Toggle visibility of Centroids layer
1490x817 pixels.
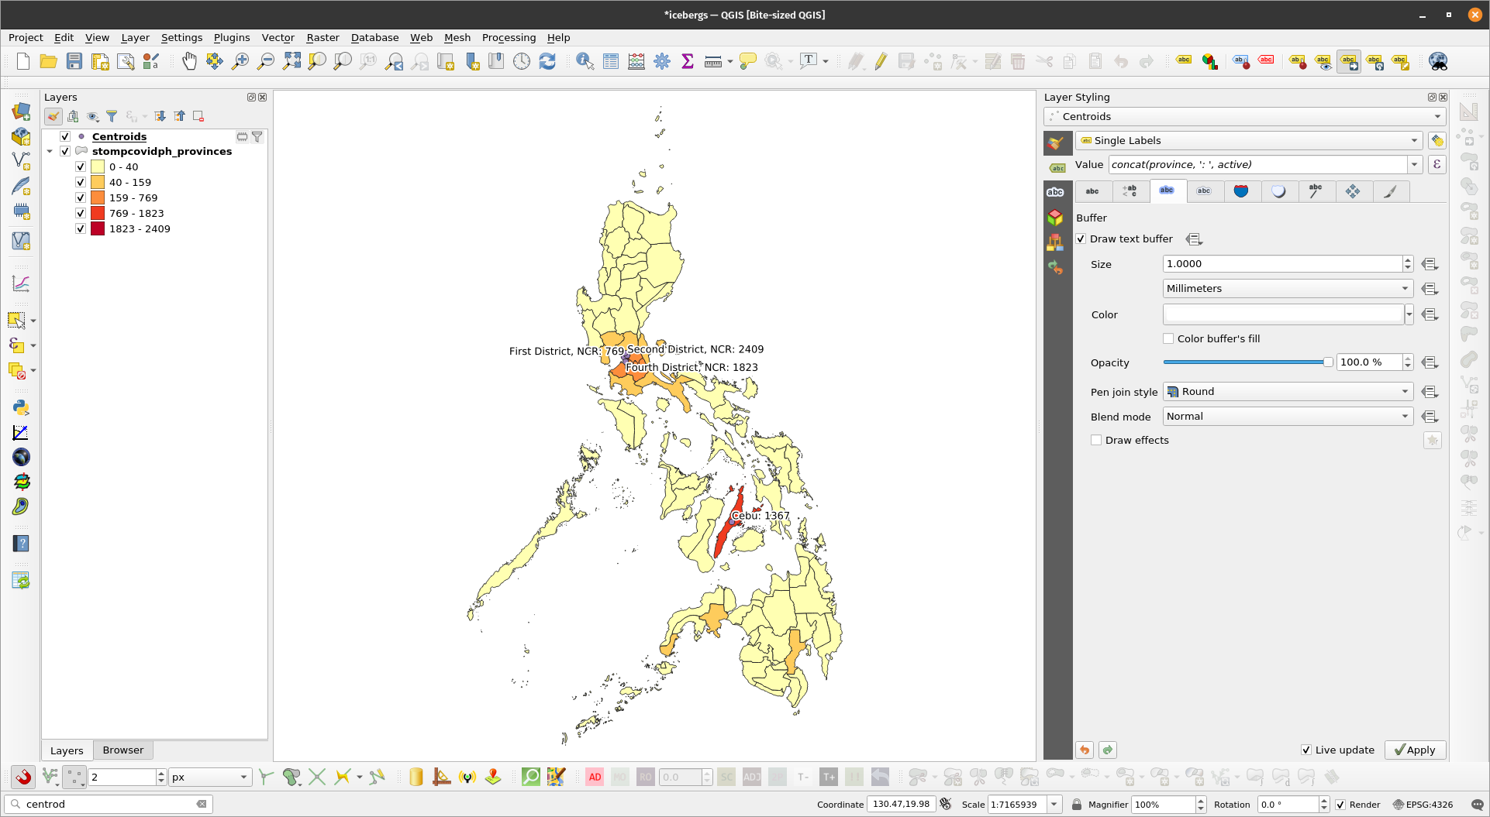65,136
